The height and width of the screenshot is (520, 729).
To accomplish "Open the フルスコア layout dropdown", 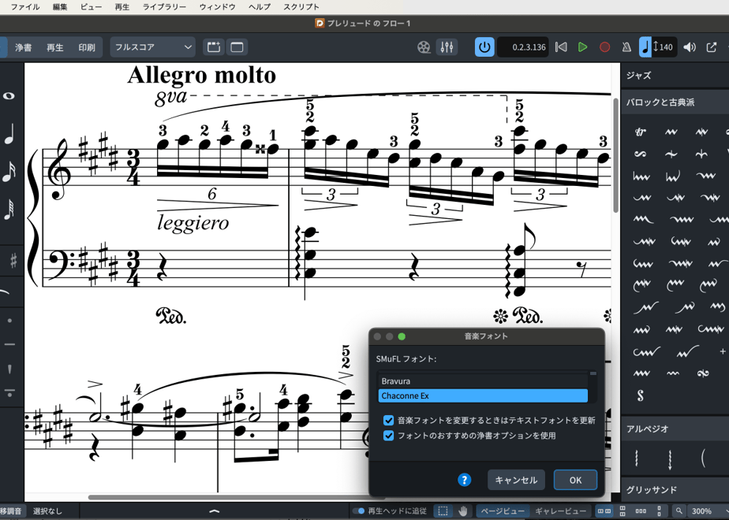I will coord(152,47).
